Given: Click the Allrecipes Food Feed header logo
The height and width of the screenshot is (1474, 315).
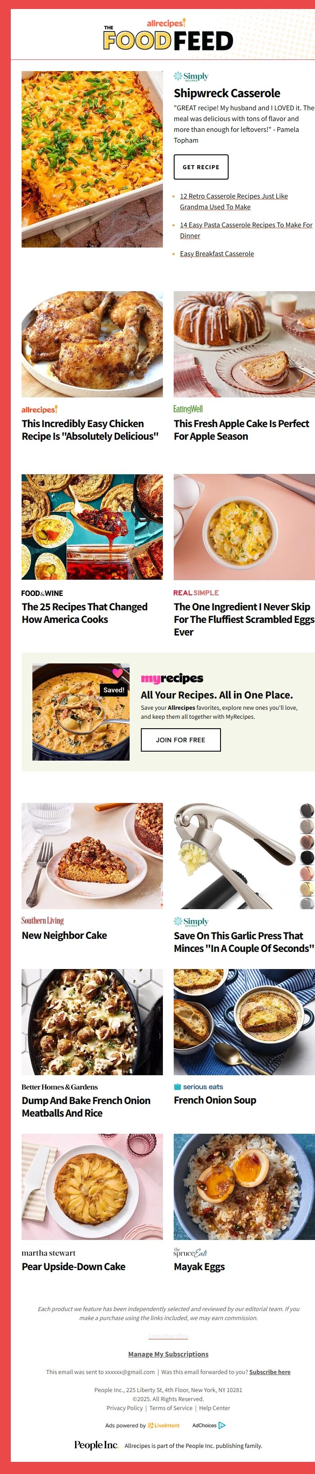Looking at the screenshot, I should [x=168, y=35].
